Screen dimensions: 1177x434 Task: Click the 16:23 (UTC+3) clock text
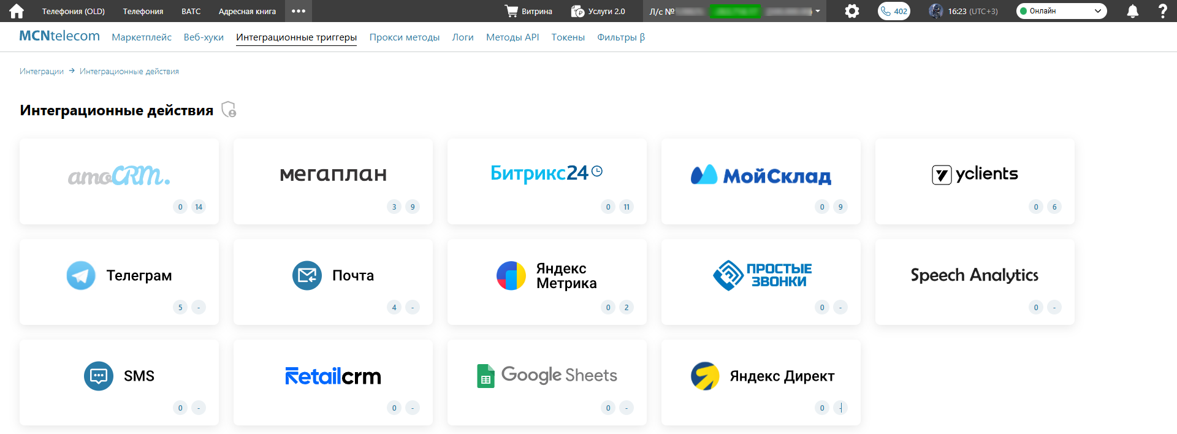point(973,11)
